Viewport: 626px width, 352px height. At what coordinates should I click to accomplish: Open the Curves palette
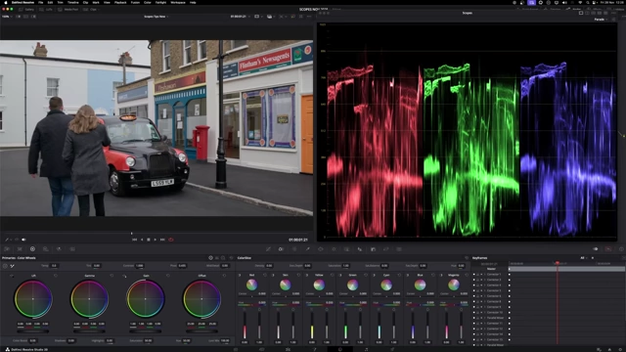pyautogui.click(x=268, y=249)
